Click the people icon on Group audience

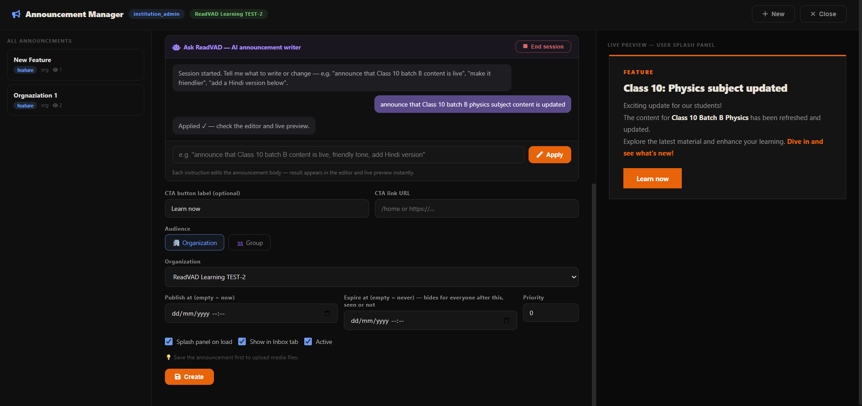[240, 243]
